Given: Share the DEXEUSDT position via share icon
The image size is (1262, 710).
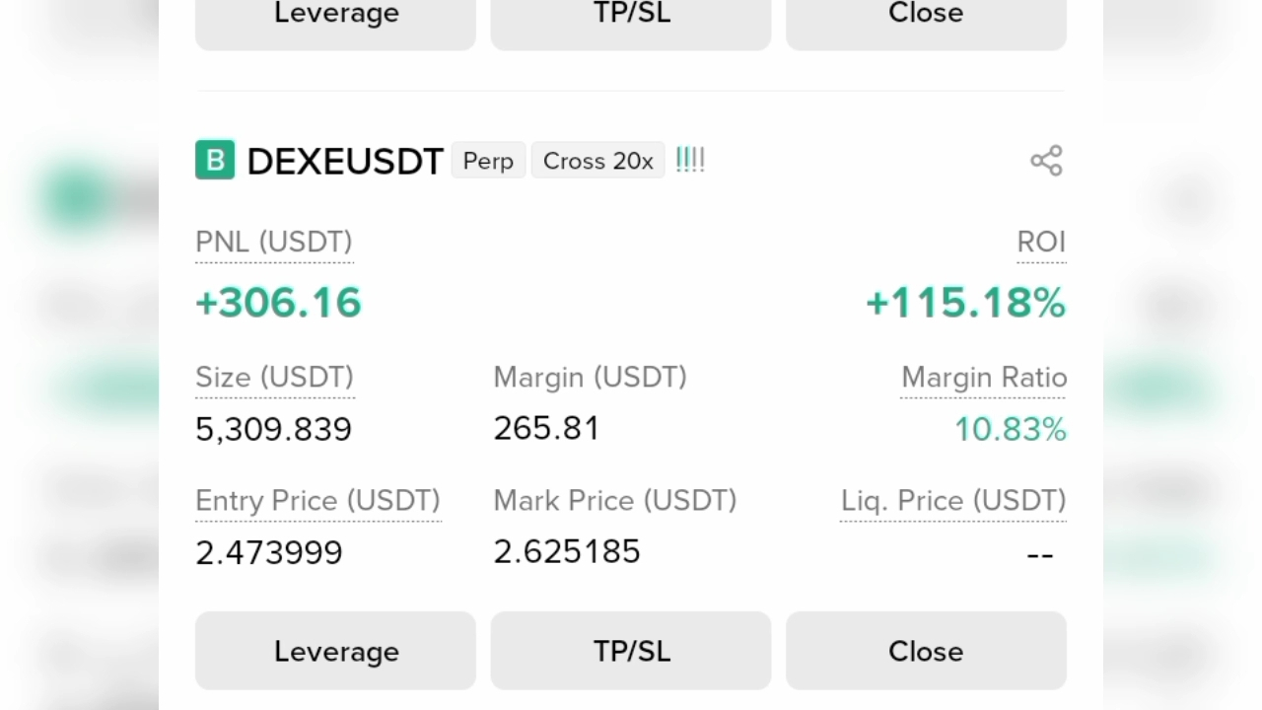Looking at the screenshot, I should [1046, 161].
